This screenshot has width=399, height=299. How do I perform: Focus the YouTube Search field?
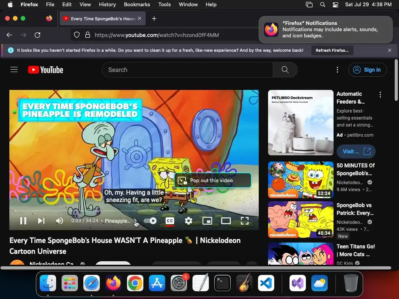click(x=187, y=70)
